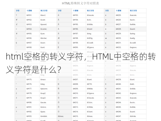Select the "&ETH;" entity cell

pos(95,84)
